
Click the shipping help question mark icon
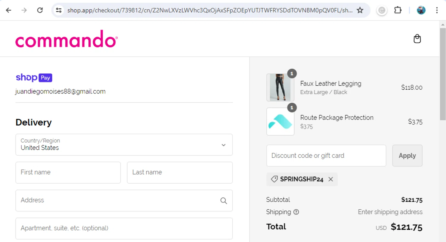[296, 212]
